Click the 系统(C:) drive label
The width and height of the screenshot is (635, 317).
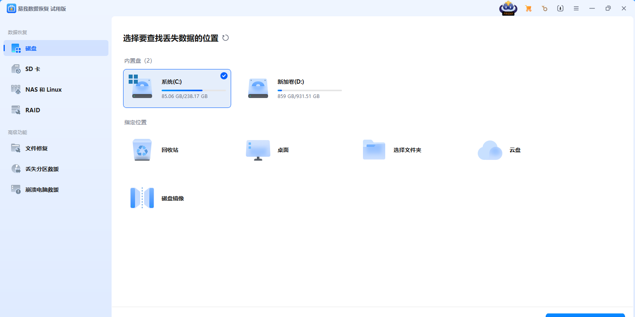click(x=172, y=82)
